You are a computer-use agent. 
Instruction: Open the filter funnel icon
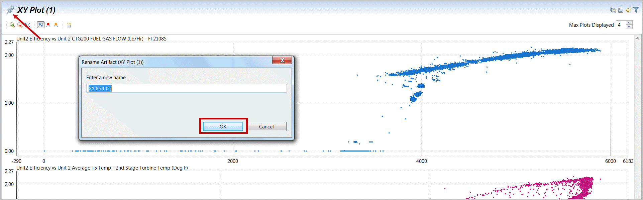coord(636,10)
